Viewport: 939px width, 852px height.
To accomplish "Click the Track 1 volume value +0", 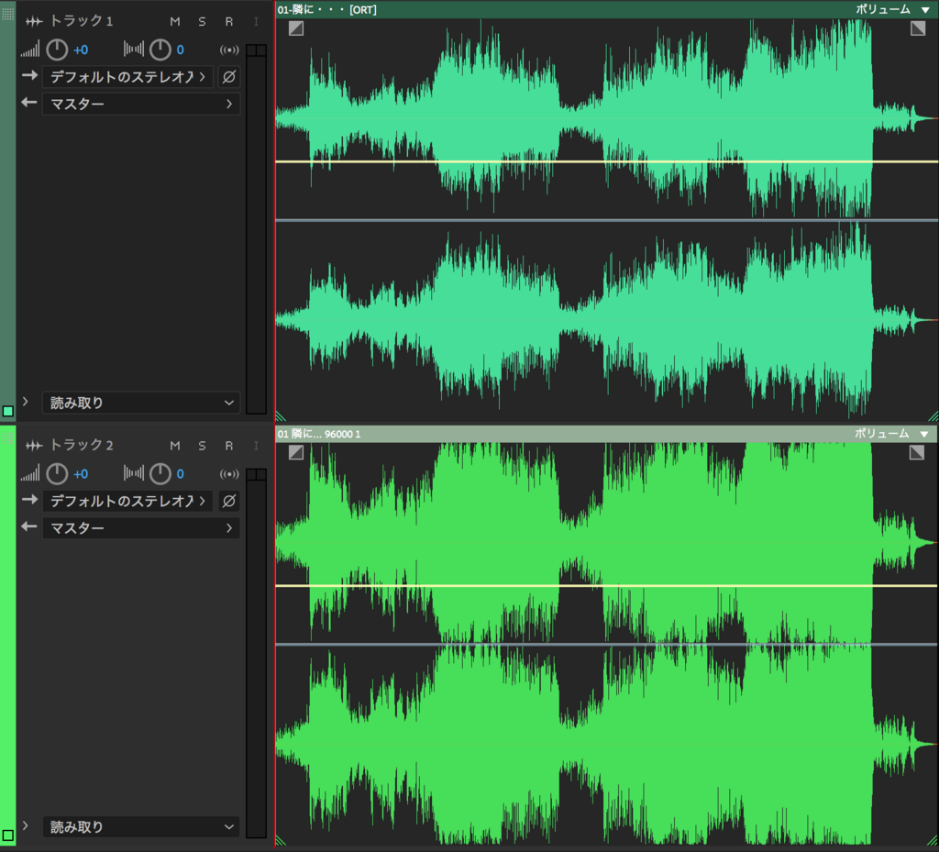I will (81, 50).
